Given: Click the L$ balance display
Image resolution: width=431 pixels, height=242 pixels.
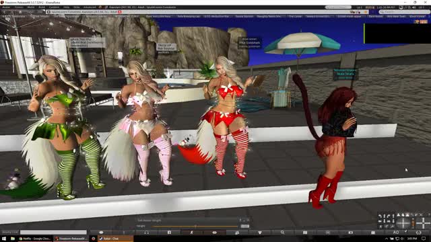Looking at the screenshot, I should pyautogui.click(x=359, y=7).
